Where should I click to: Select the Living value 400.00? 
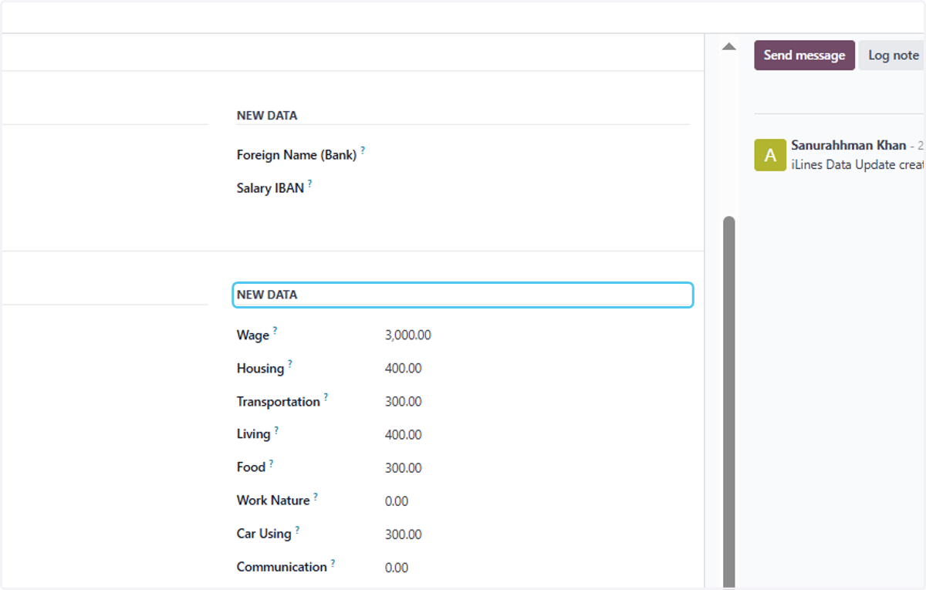pos(404,435)
